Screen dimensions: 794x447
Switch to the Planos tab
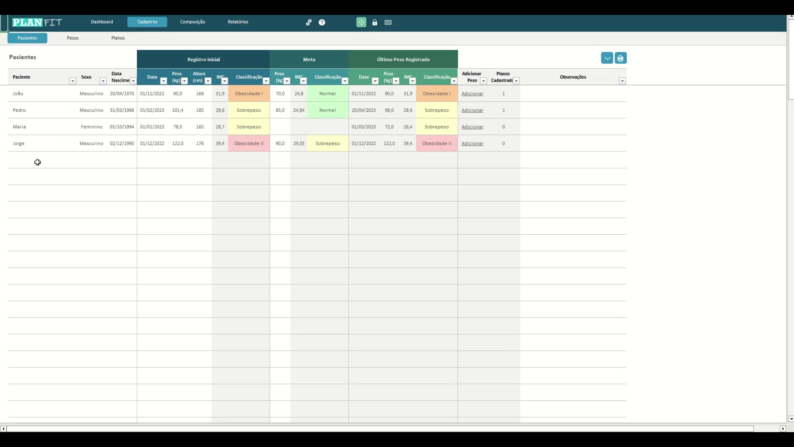pos(118,38)
